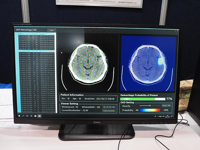Image resolution: width=200 pixels, height=150 pixels.
Task: Click the Hemorrhage Probability progress bar
Action: (143, 99)
